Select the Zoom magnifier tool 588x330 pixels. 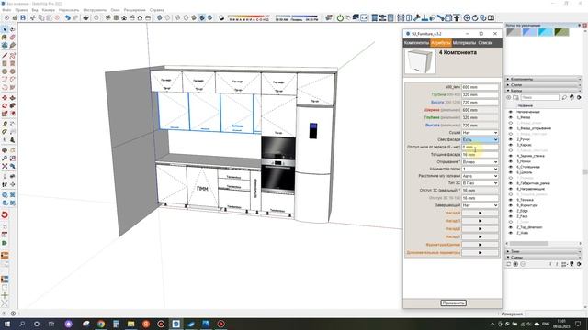5,159
